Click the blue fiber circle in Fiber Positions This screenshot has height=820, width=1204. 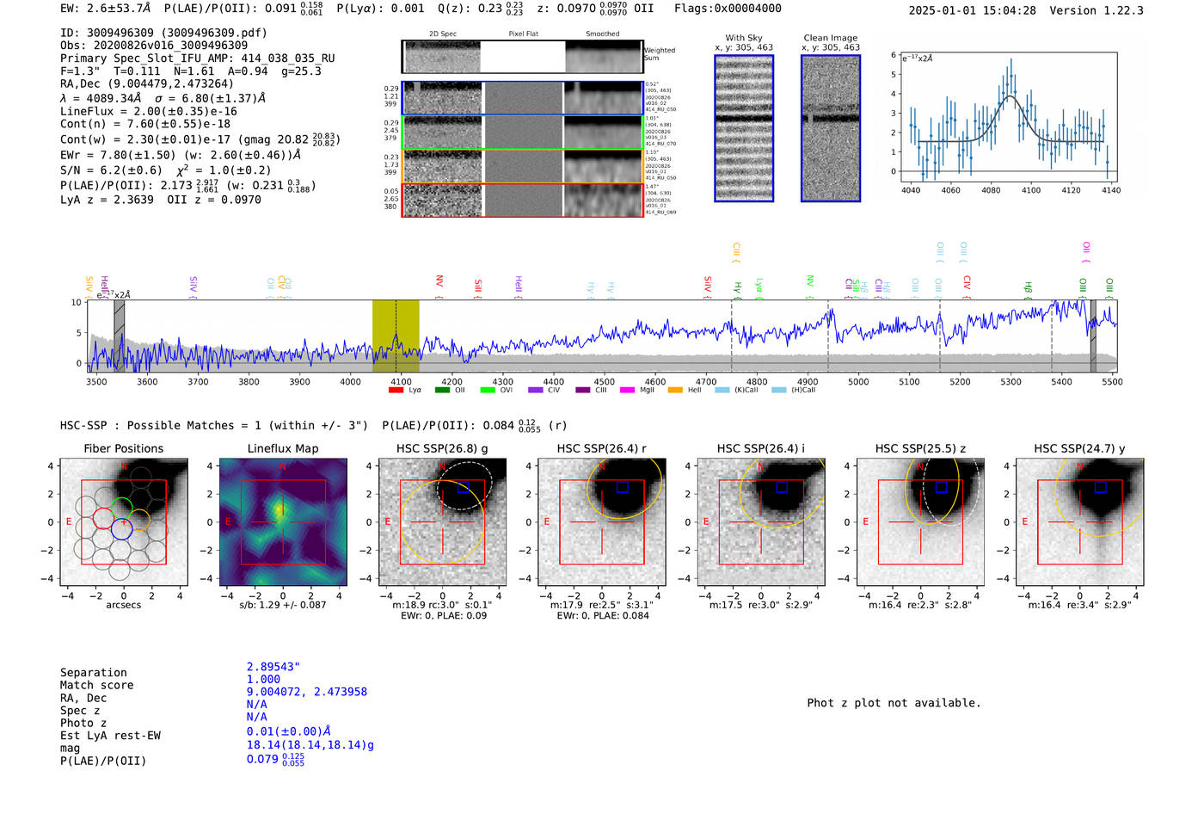click(x=121, y=528)
